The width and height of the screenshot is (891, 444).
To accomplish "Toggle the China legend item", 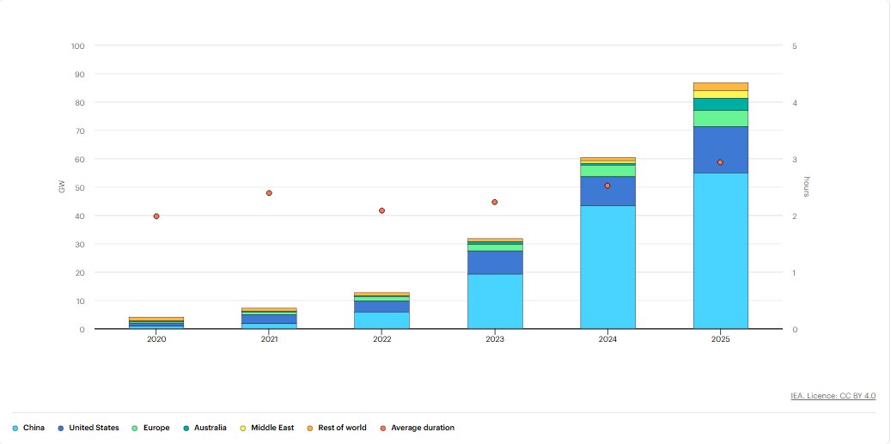I will pos(28,428).
